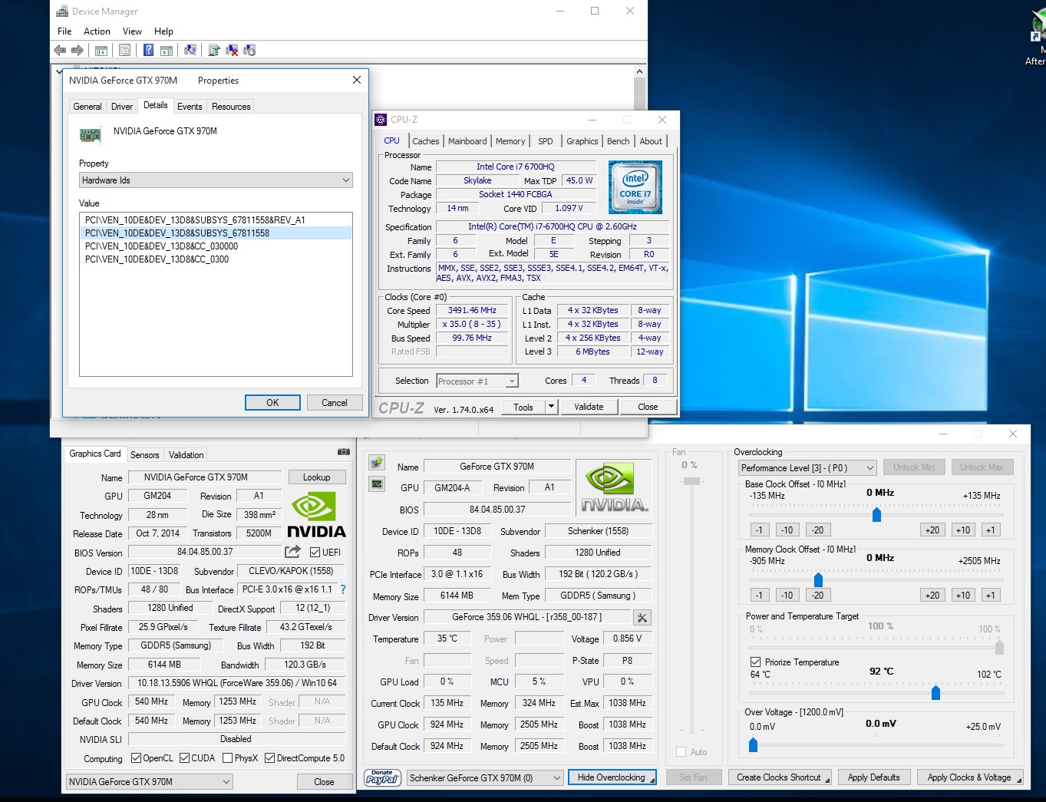Image resolution: width=1046 pixels, height=802 pixels.
Task: Click -20 under Memory Clock Offset
Action: (x=817, y=596)
